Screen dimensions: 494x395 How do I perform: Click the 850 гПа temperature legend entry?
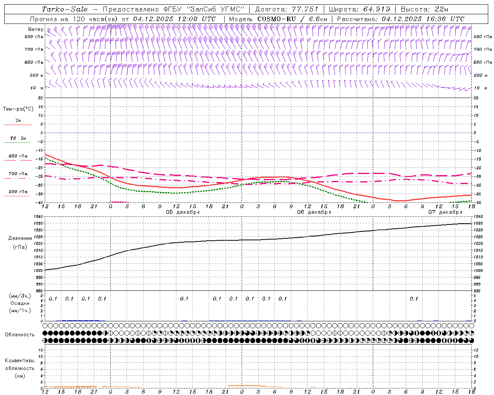point(18,157)
